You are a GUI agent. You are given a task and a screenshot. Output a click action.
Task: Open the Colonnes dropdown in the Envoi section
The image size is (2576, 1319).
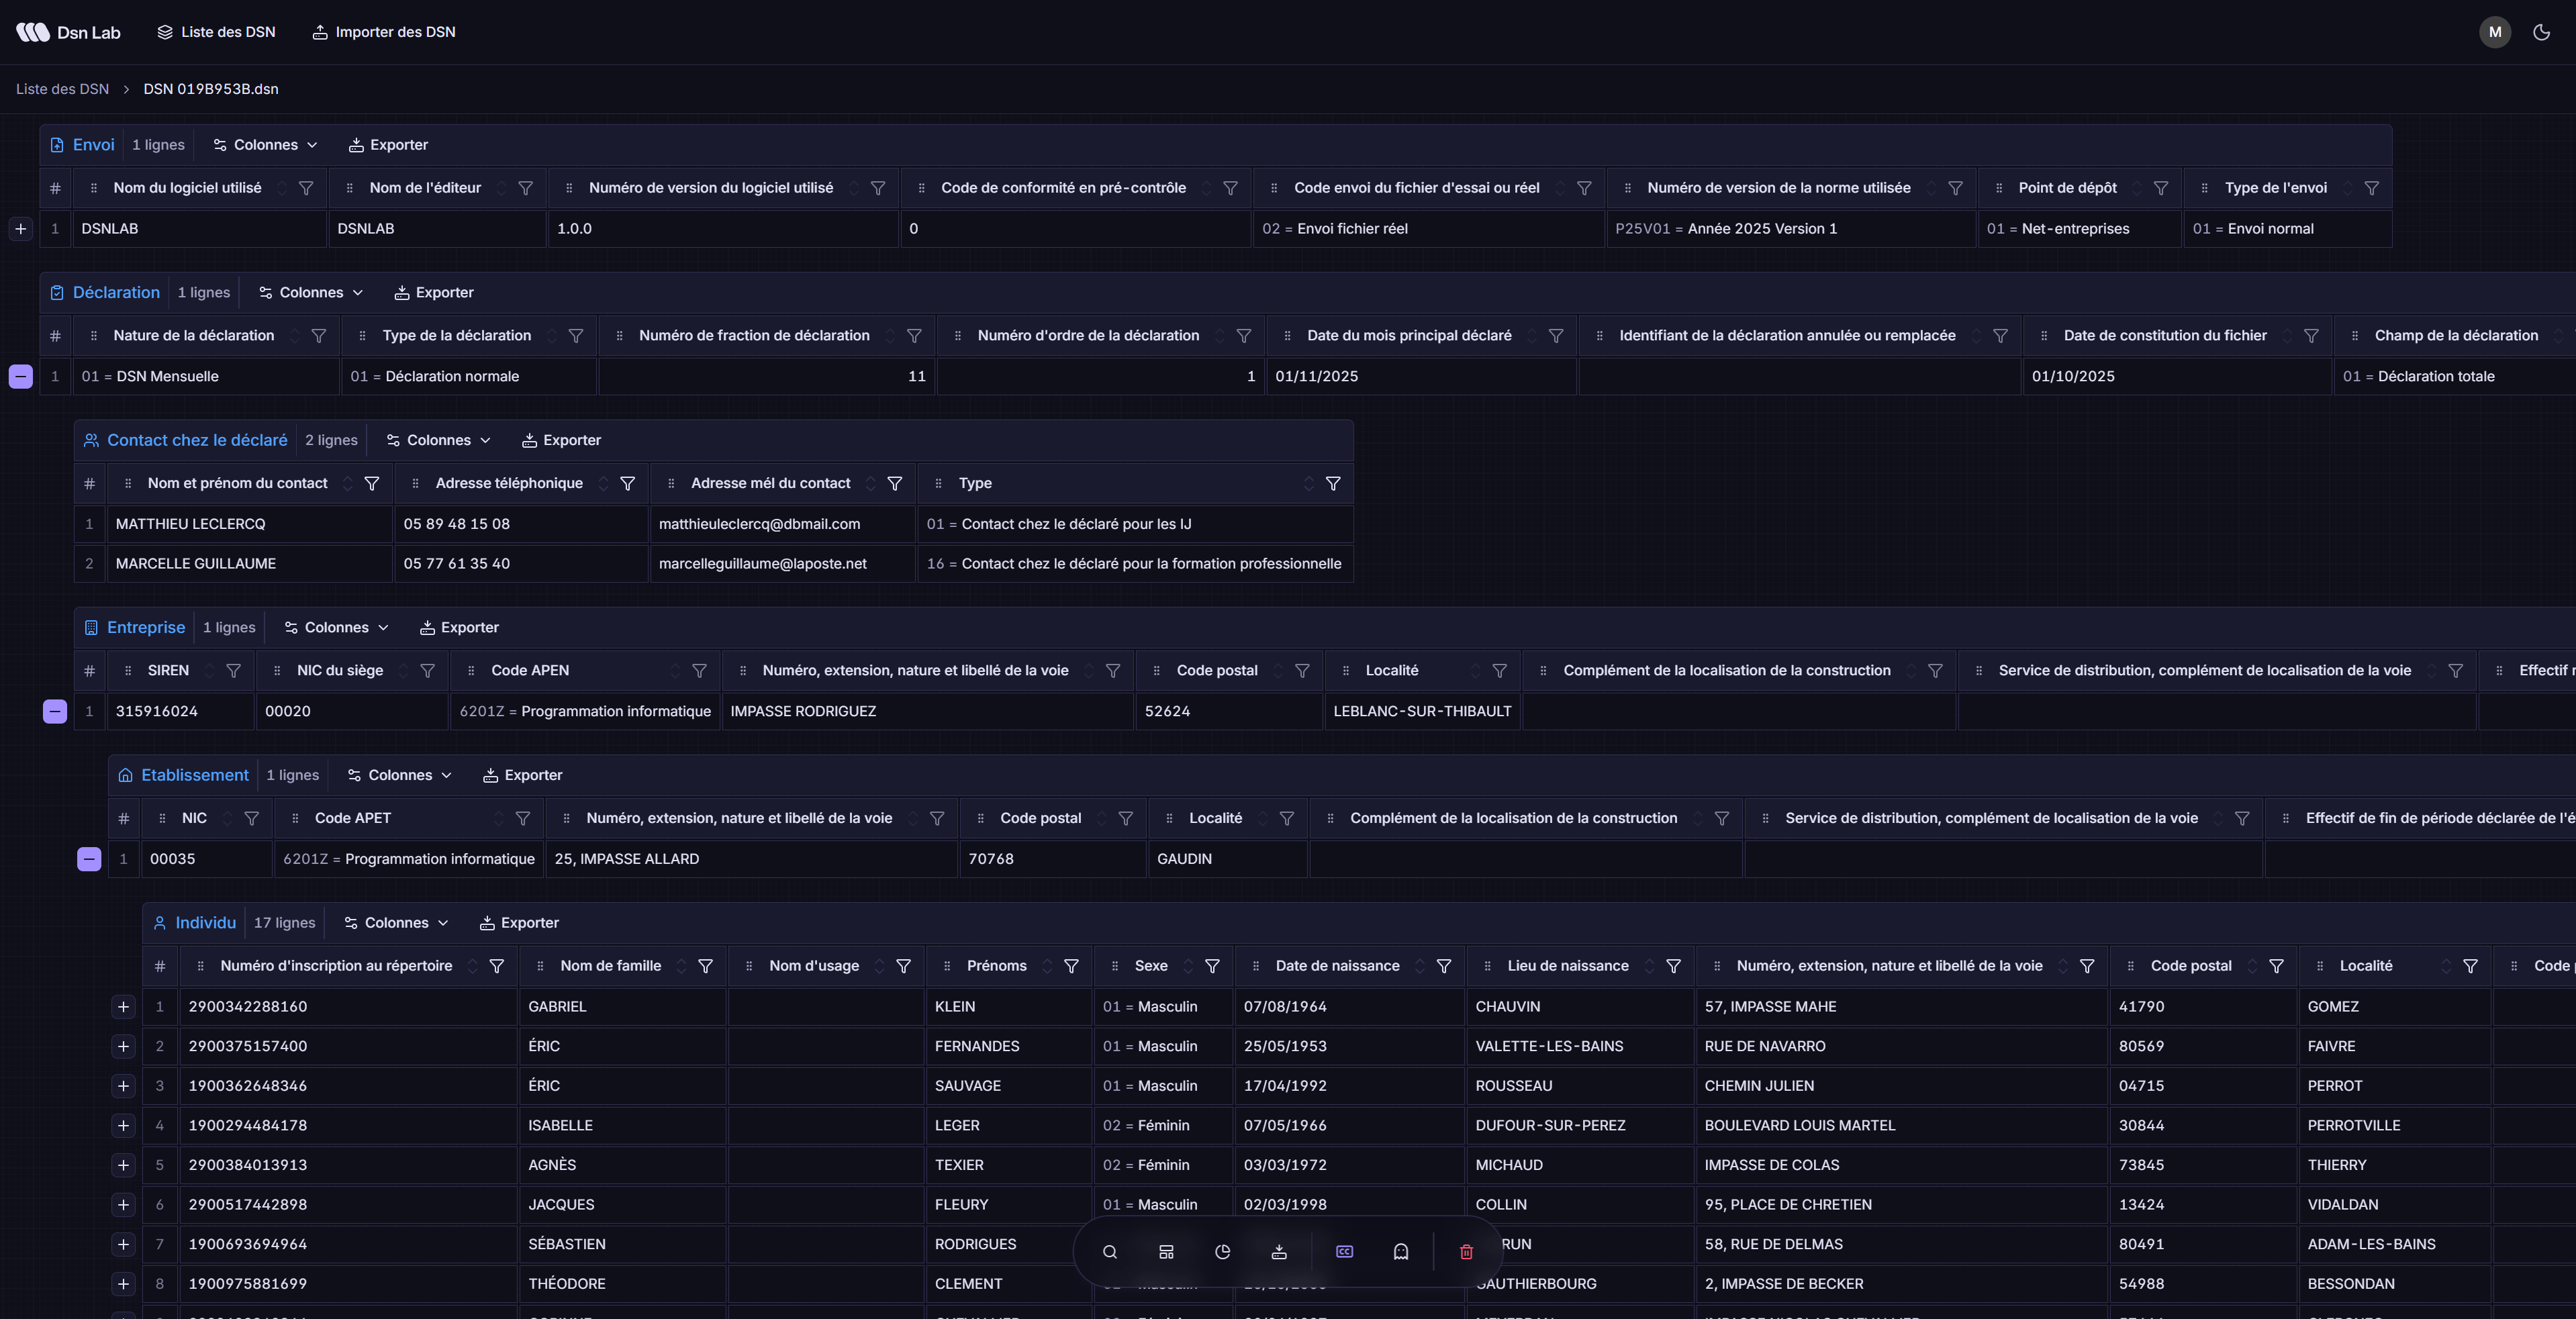(x=264, y=144)
